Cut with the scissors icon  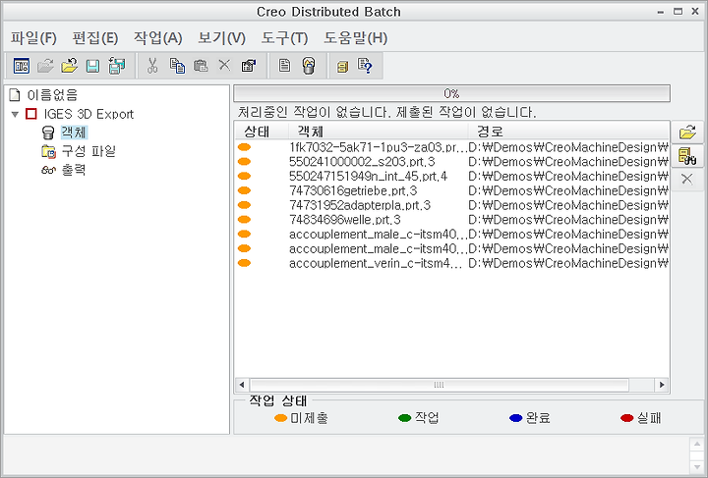[152, 66]
